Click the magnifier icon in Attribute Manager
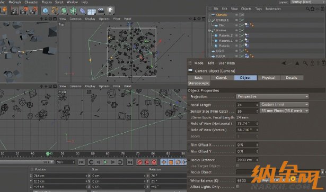Image resolution: width=326 pixels, height=192 pixels. tap(305, 63)
